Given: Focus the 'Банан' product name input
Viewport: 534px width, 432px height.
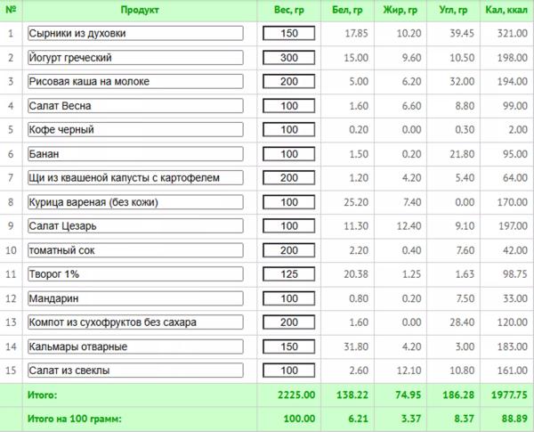Looking at the screenshot, I should [x=135, y=154].
